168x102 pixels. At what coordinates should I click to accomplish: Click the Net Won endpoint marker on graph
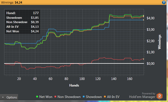[x=144, y=16]
